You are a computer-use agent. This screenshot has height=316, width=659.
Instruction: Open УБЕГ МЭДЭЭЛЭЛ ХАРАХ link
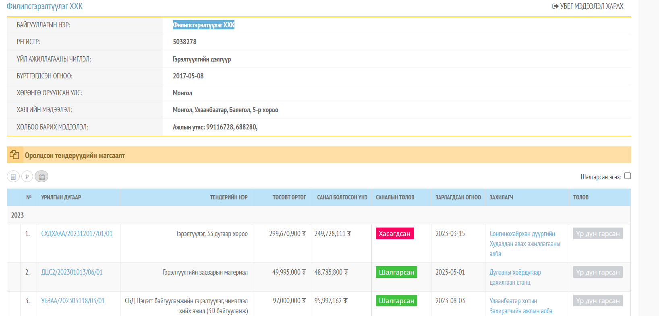[x=591, y=6]
